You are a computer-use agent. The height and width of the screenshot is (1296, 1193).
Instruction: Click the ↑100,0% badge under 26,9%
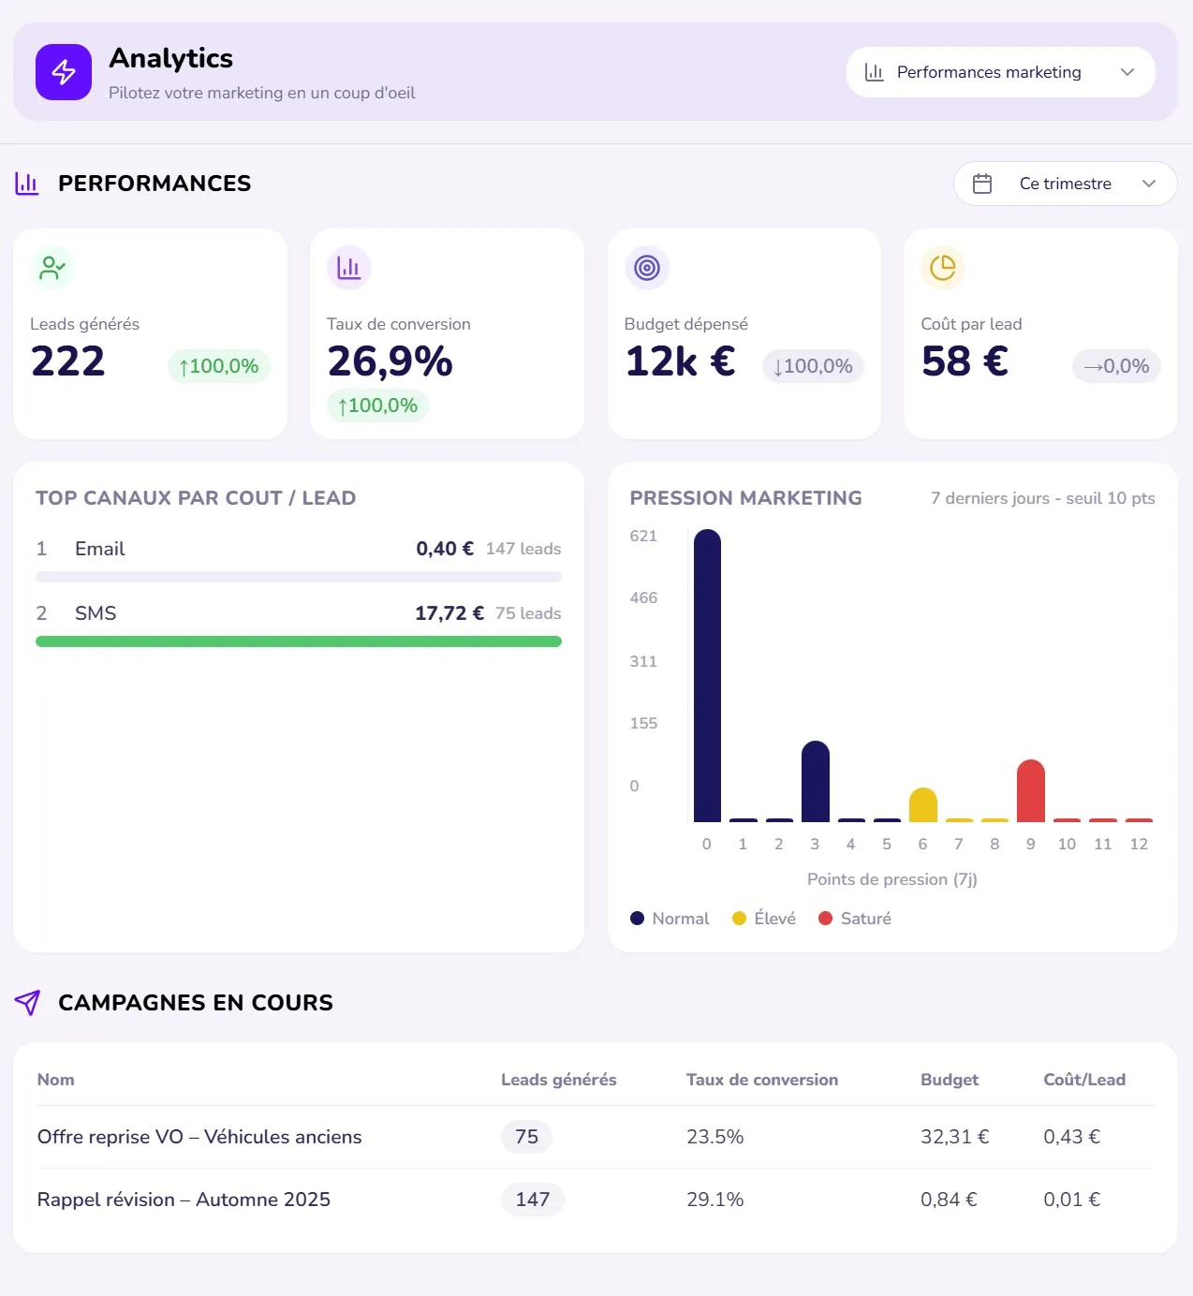pos(377,405)
